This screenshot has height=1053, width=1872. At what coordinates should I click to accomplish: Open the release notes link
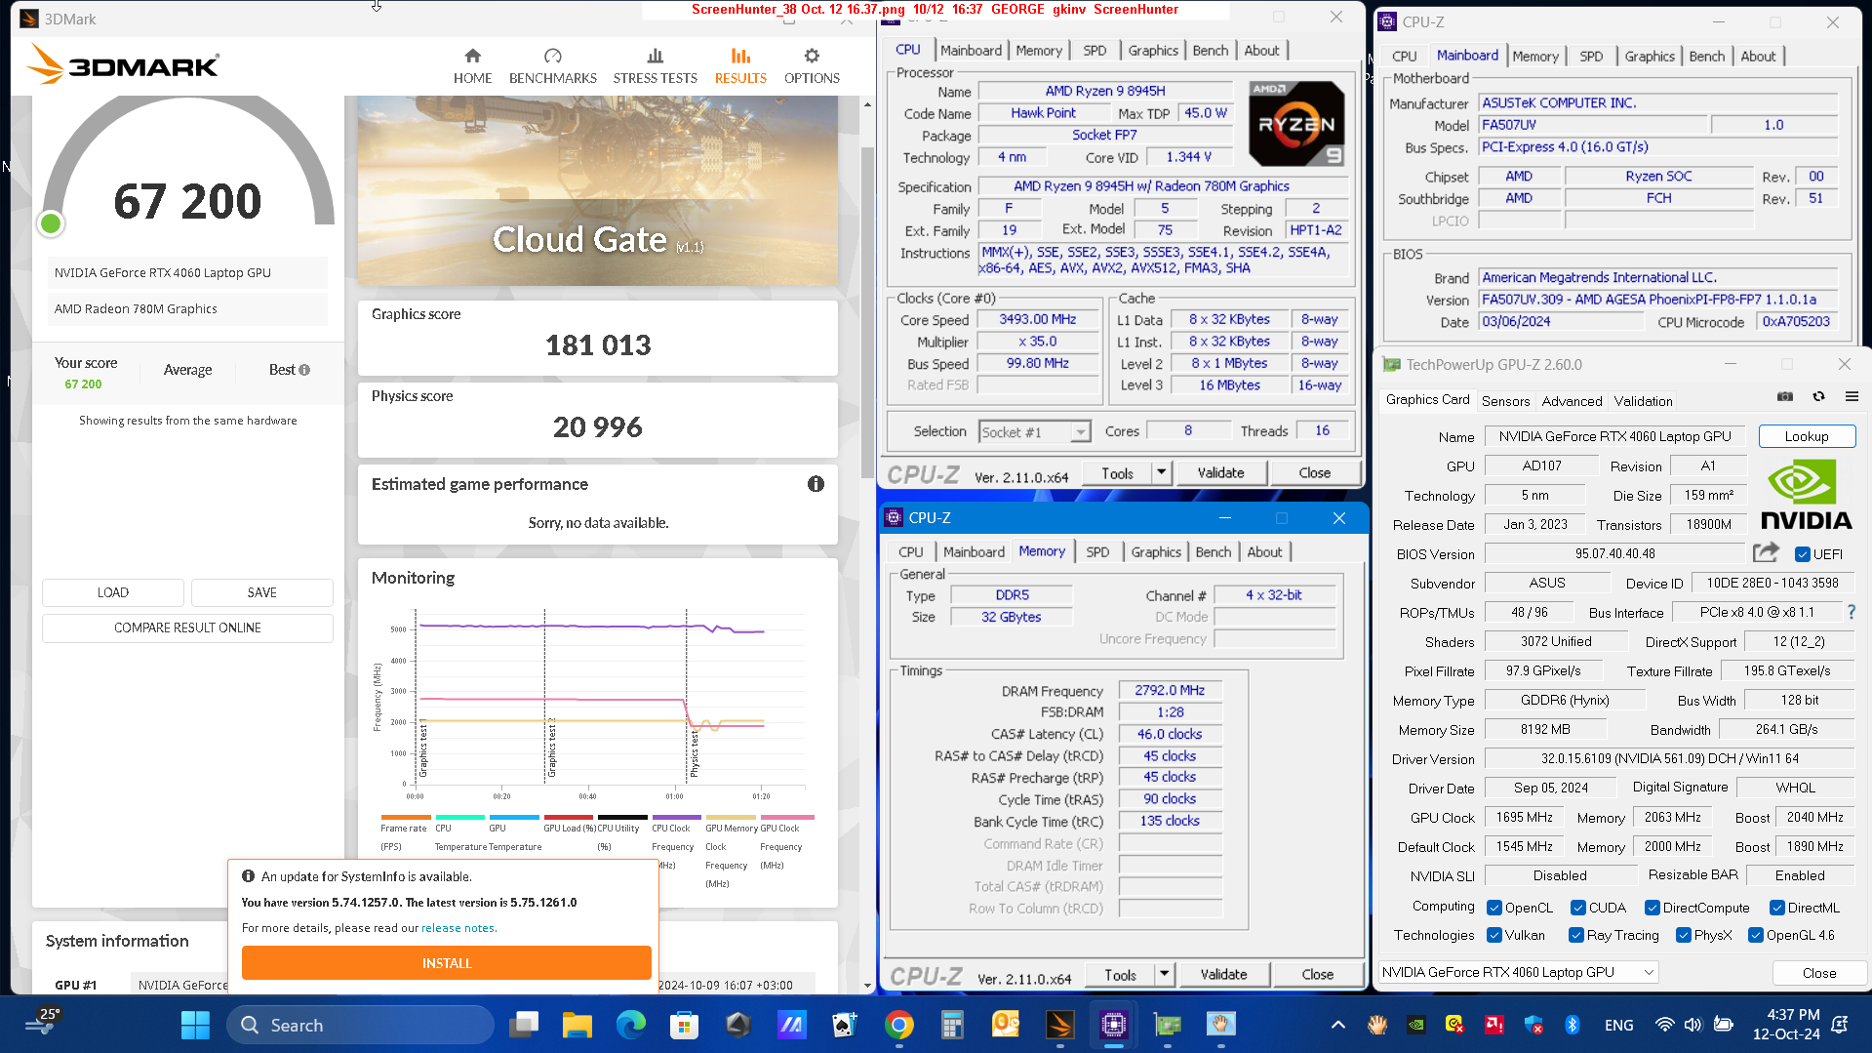(x=458, y=928)
